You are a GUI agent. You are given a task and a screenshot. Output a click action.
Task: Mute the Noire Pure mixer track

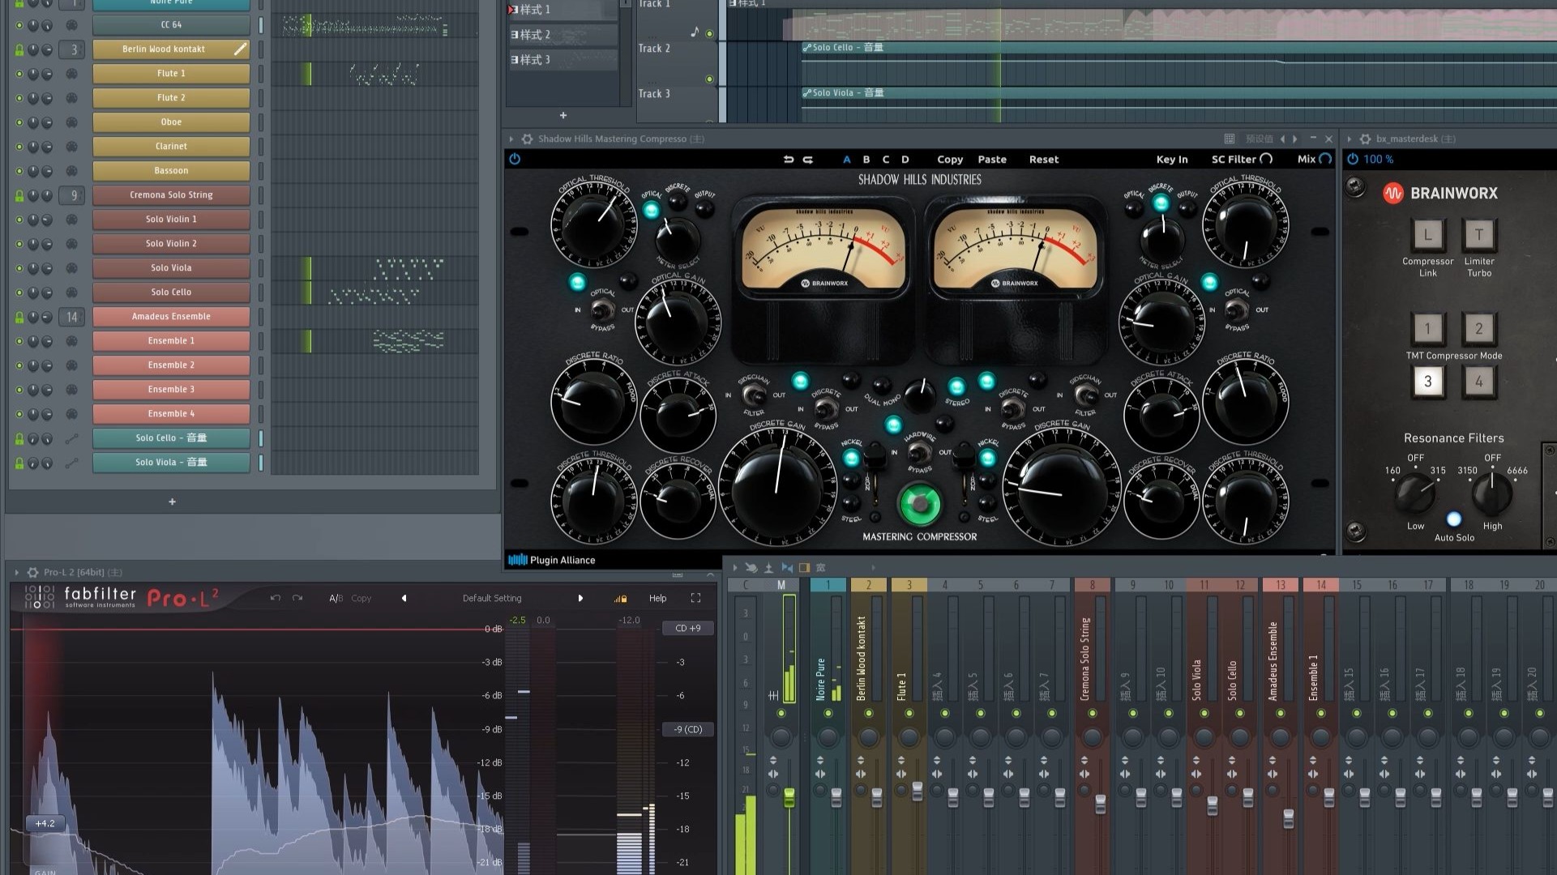click(828, 714)
